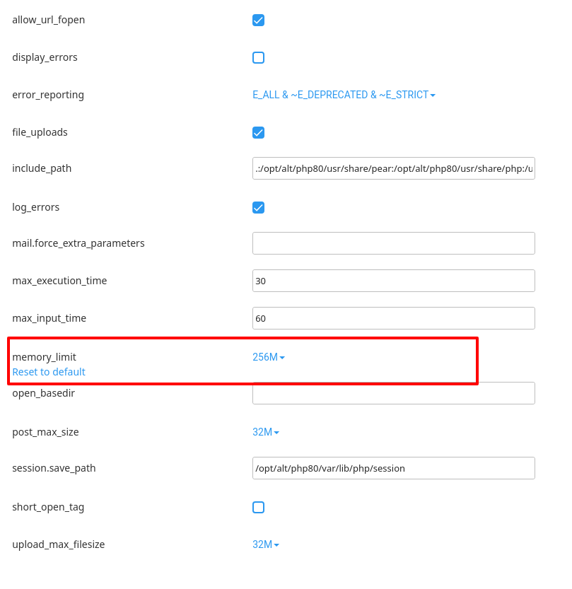Uncheck the allow_url_fopen checkbox

coord(258,20)
